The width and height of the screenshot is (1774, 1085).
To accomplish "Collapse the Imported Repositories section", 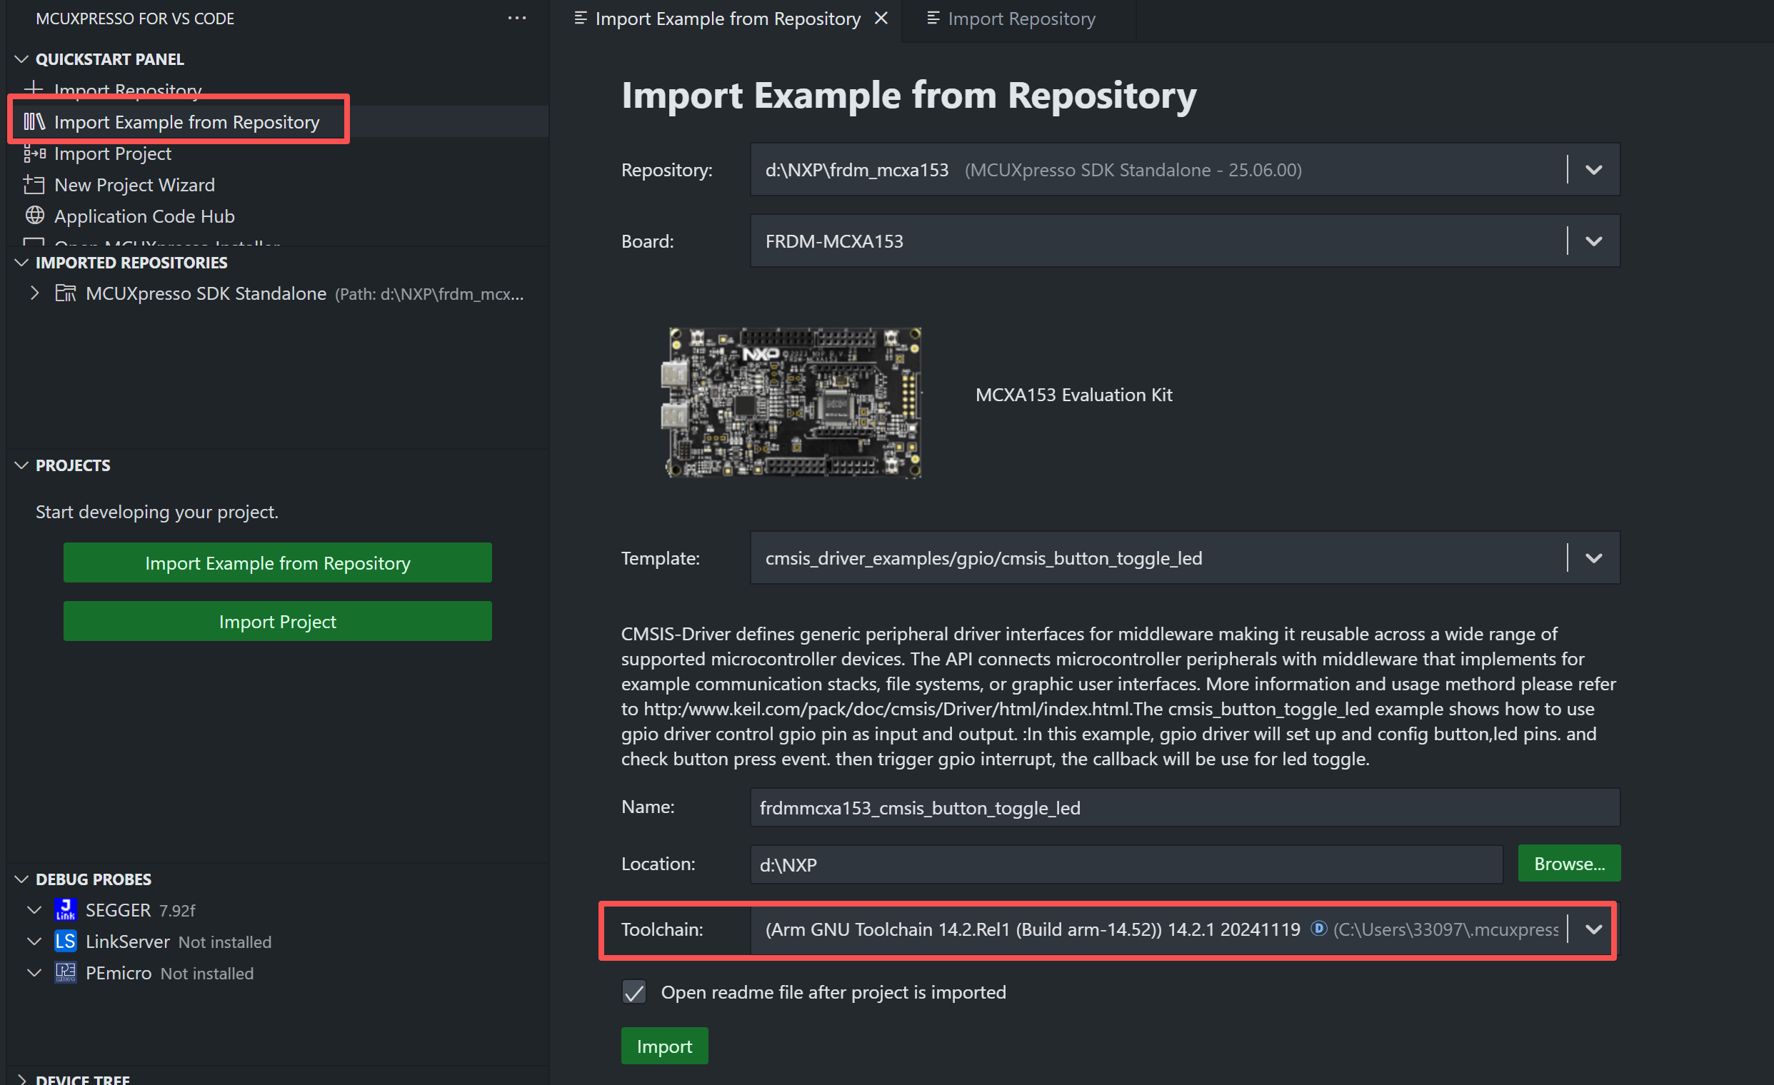I will coord(21,263).
